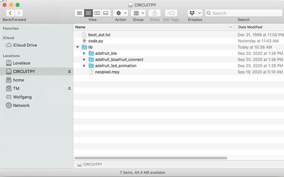This screenshot has width=284, height=177.
Task: Eject the CIRCUITPY drive
Action: click(70, 71)
